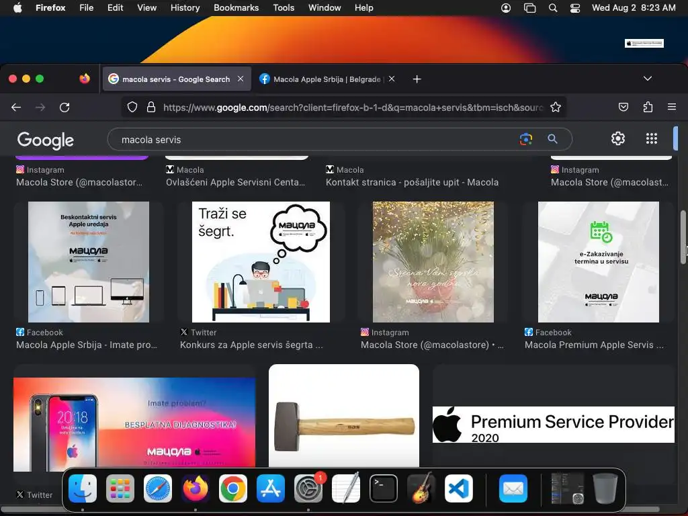Open Control Center in menu bar

pyautogui.click(x=575, y=7)
